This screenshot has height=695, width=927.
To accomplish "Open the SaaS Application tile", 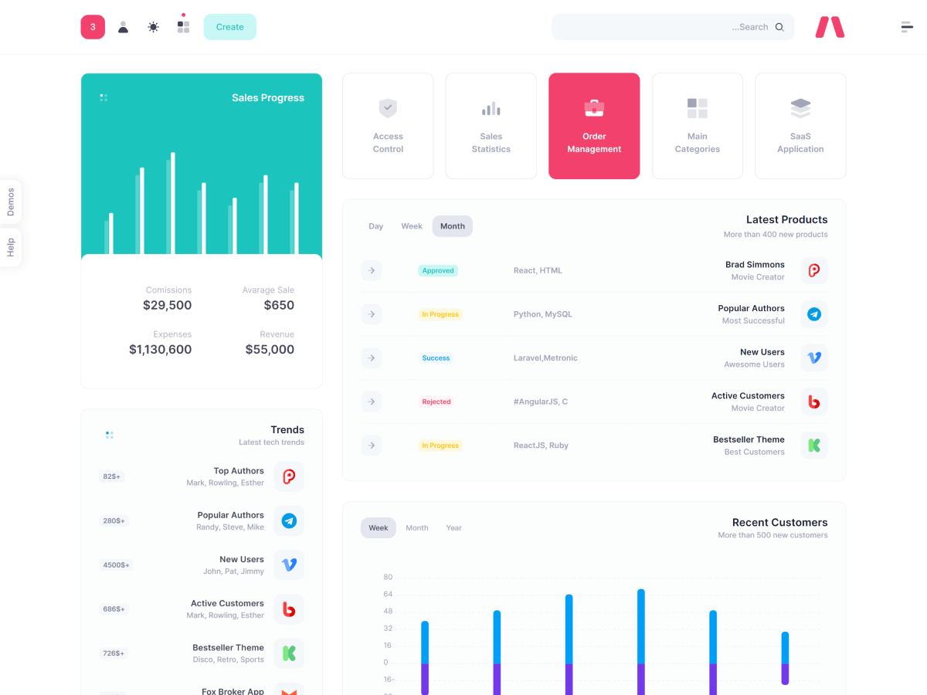I will point(800,126).
